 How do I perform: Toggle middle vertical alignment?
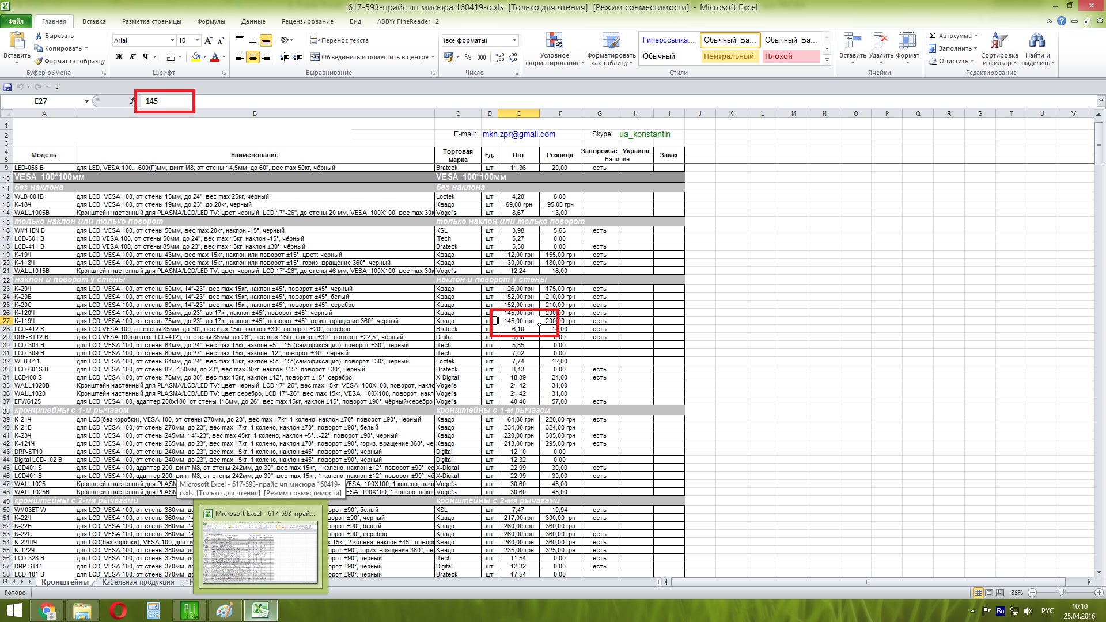tap(253, 40)
